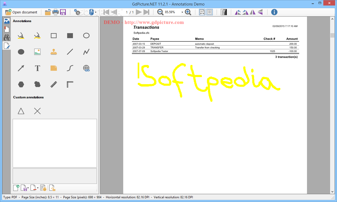Select the connected lines annotation

[x=86, y=52]
